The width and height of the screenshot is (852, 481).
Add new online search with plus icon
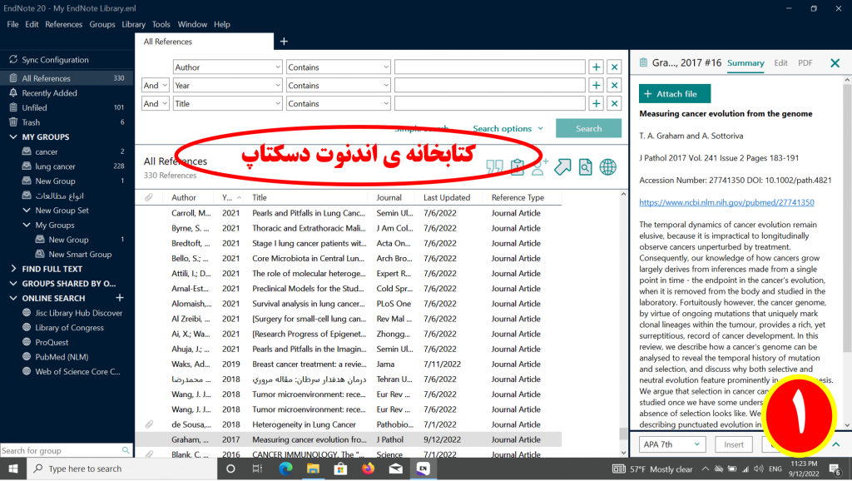(120, 298)
